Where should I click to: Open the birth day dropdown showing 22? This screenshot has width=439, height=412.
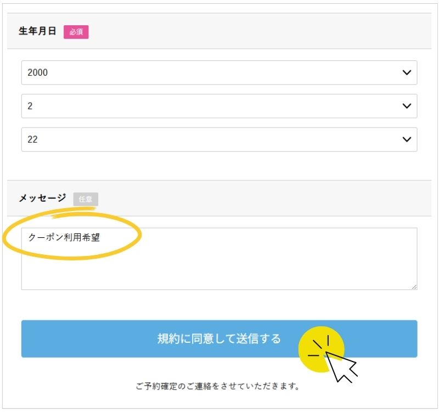coord(218,140)
